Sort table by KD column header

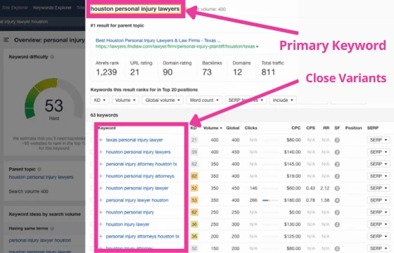pyautogui.click(x=193, y=128)
